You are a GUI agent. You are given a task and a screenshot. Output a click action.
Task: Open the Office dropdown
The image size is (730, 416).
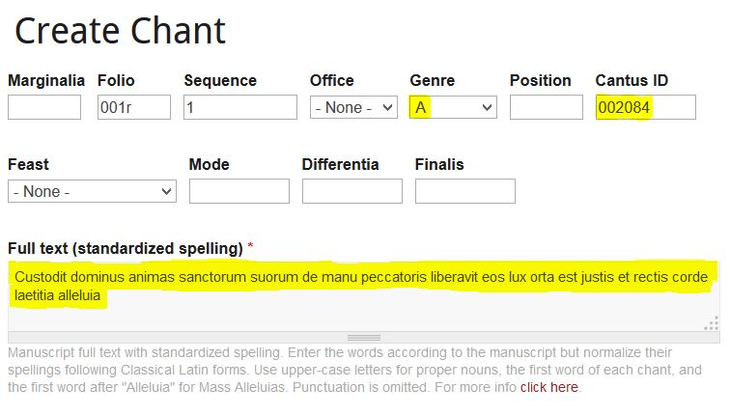point(353,108)
